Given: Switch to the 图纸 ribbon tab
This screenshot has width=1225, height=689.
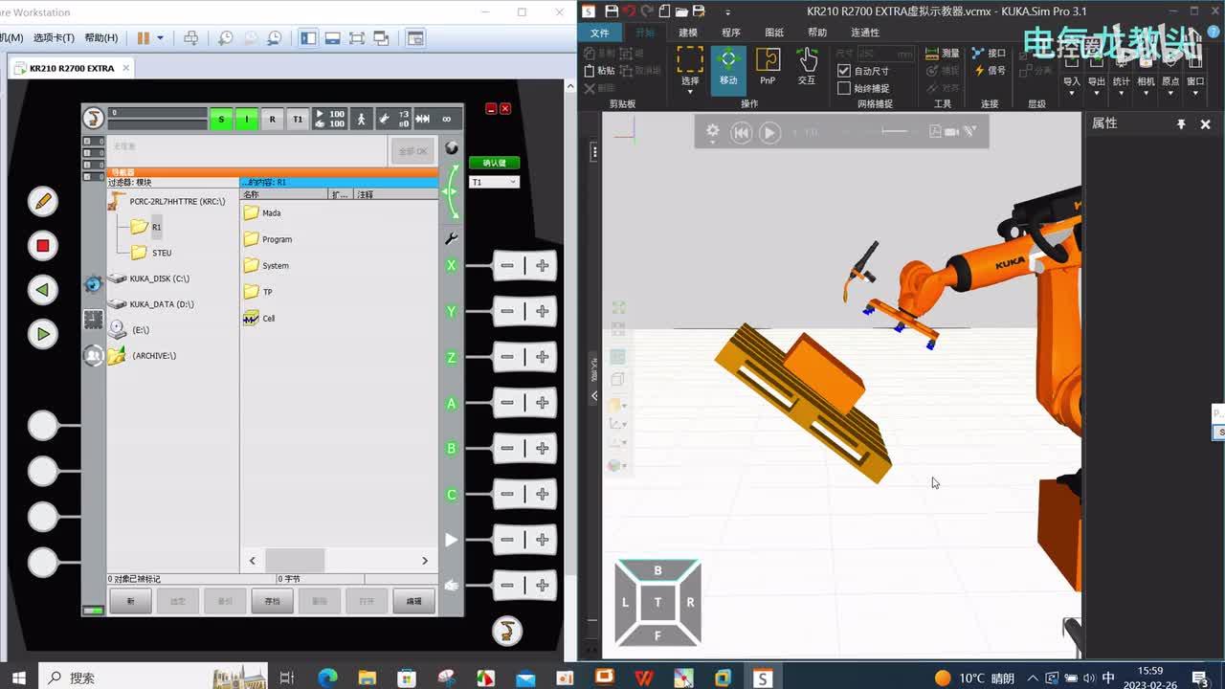Looking at the screenshot, I should 774,33.
